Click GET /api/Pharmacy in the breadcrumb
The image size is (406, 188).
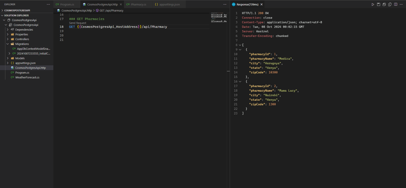pyautogui.click(x=111, y=11)
